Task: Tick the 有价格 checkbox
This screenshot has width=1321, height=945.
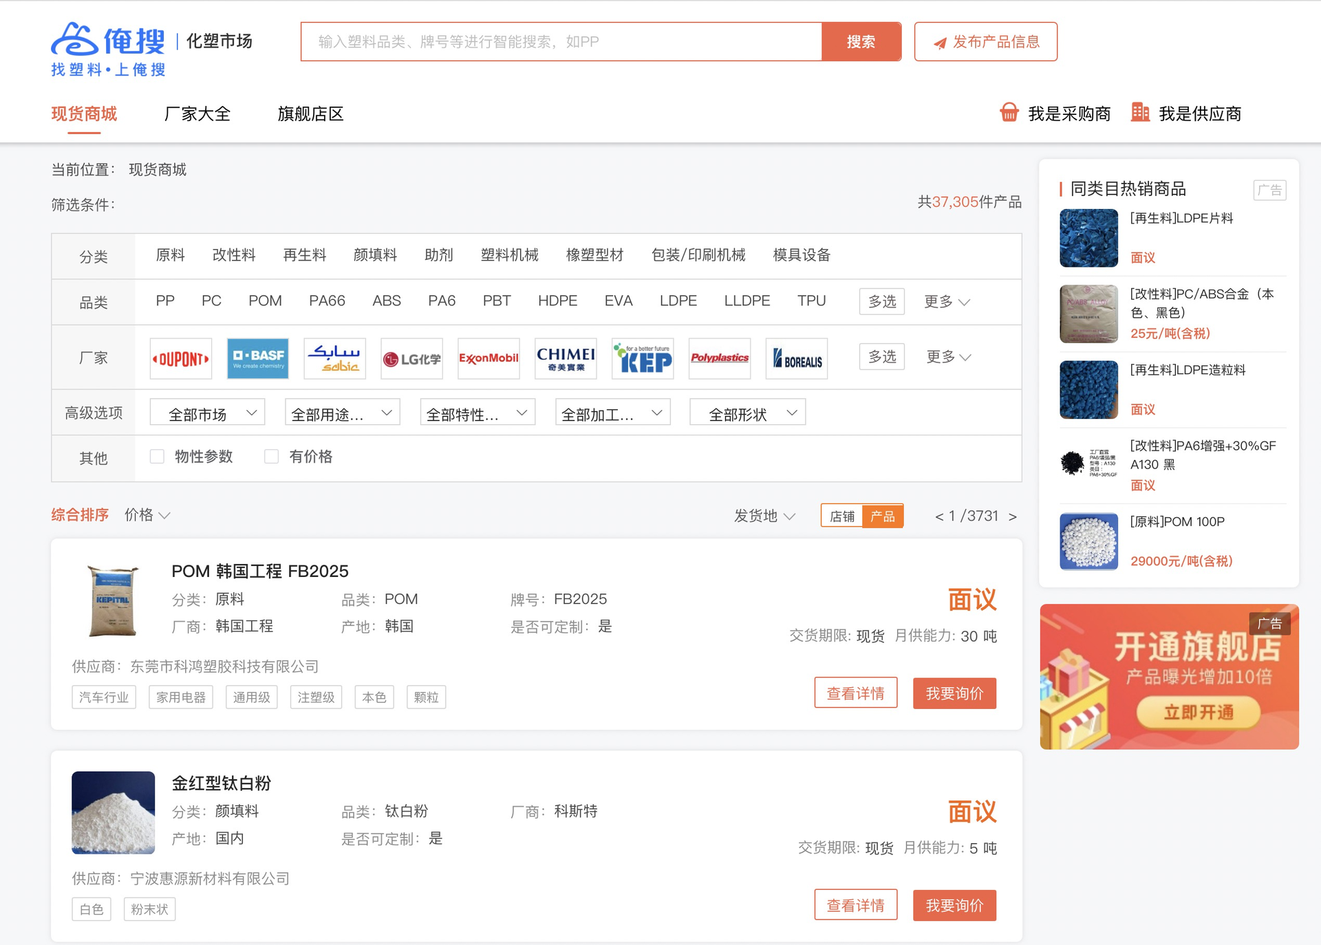Action: pyautogui.click(x=272, y=457)
